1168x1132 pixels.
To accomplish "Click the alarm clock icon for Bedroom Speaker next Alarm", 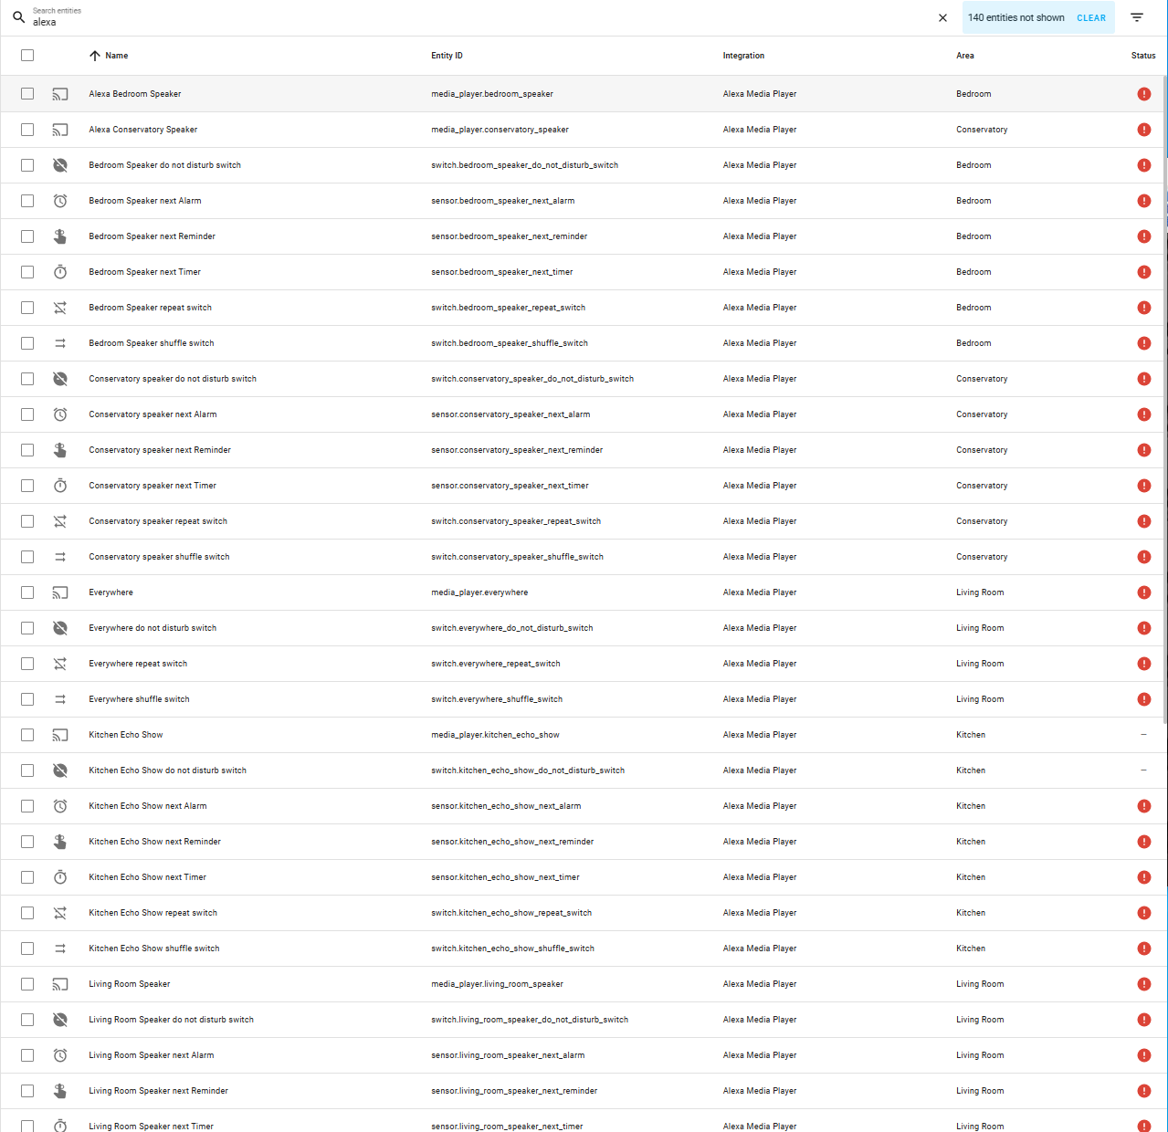I will pyautogui.click(x=60, y=200).
